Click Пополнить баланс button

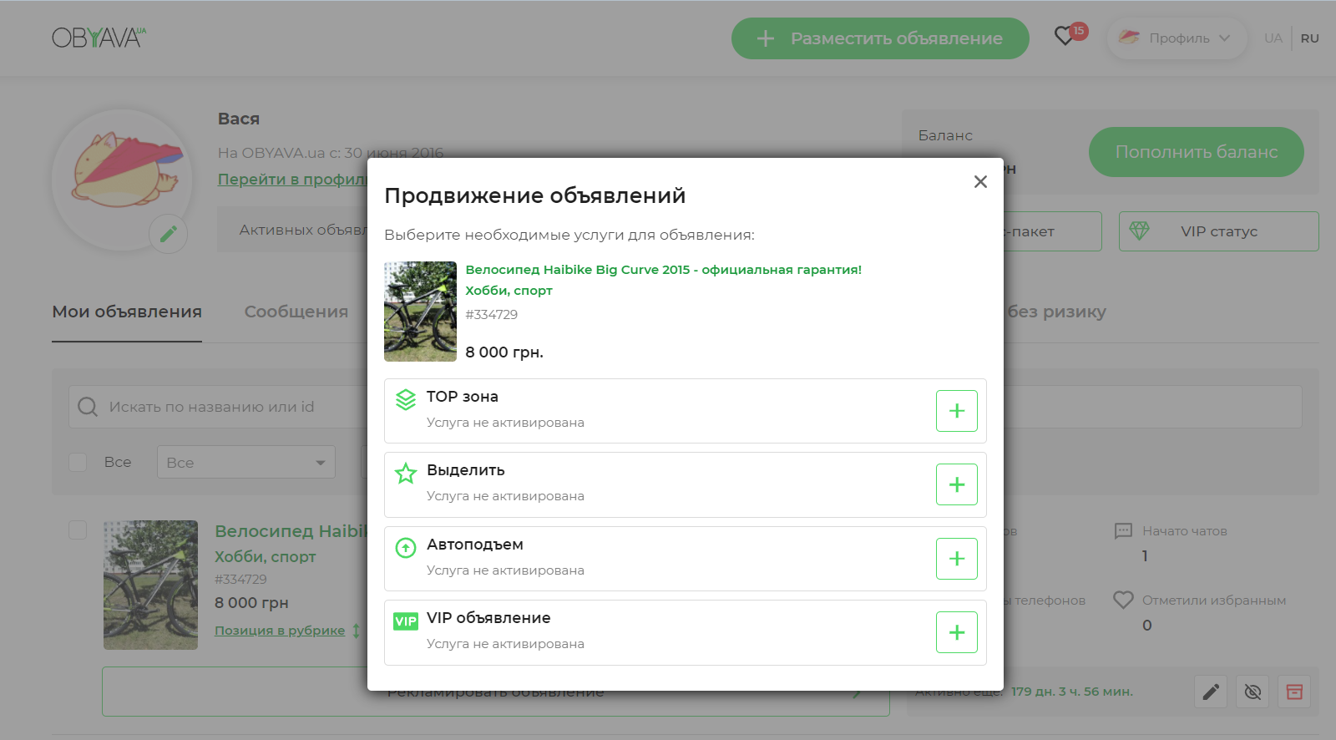point(1196,152)
